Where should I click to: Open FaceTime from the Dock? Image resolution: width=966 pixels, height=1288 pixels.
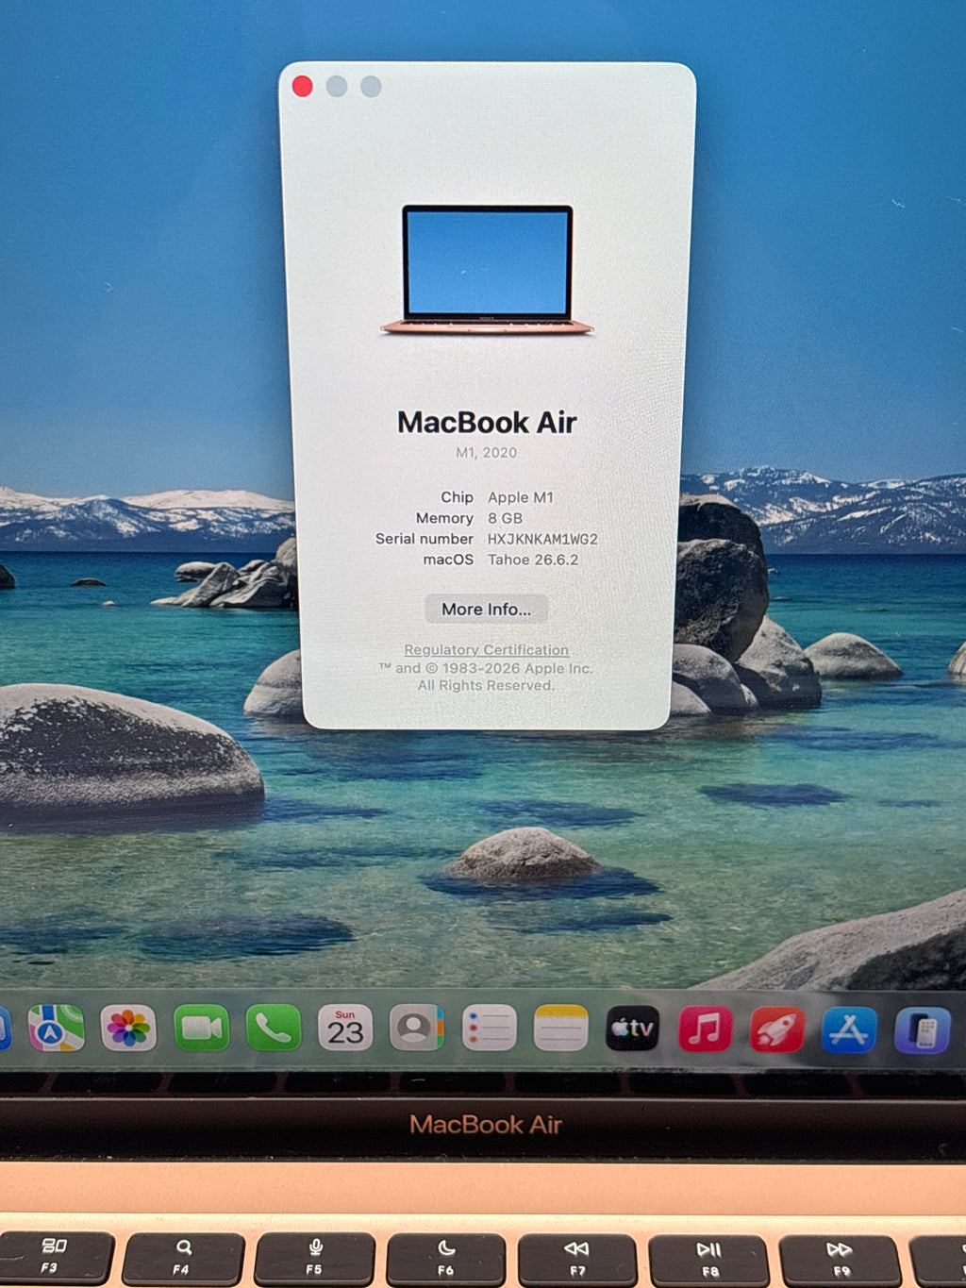201,1028
